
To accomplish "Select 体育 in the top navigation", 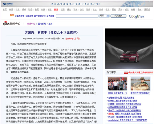I will coord(18,10).
